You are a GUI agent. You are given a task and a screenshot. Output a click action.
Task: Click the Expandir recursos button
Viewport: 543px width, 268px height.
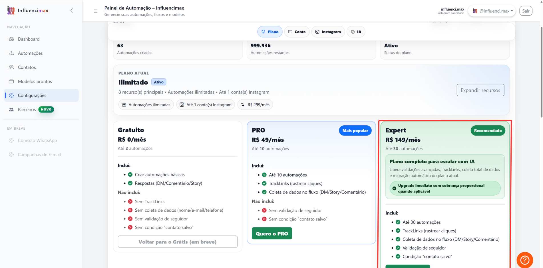[480, 90]
